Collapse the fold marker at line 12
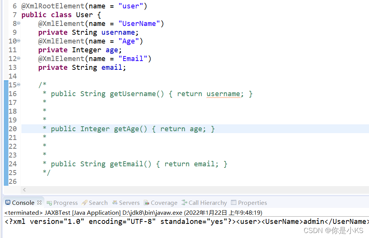 pyautogui.click(x=19, y=58)
